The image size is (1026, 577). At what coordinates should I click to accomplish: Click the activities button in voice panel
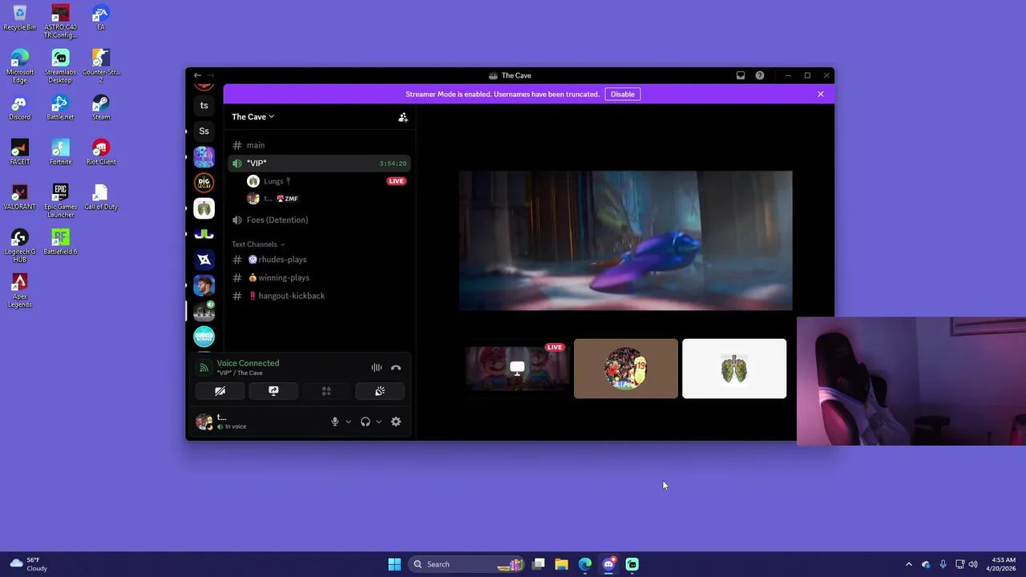(x=326, y=391)
